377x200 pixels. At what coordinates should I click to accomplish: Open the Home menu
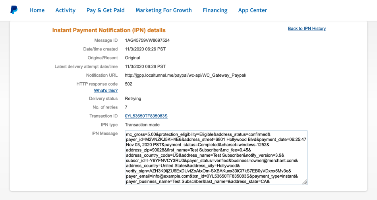pyautogui.click(x=37, y=10)
